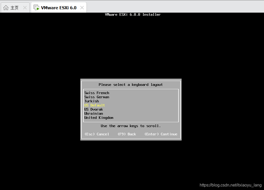Close the VMware ESXi 6.0 tab
The height and width of the screenshot is (190, 264).
82,8
